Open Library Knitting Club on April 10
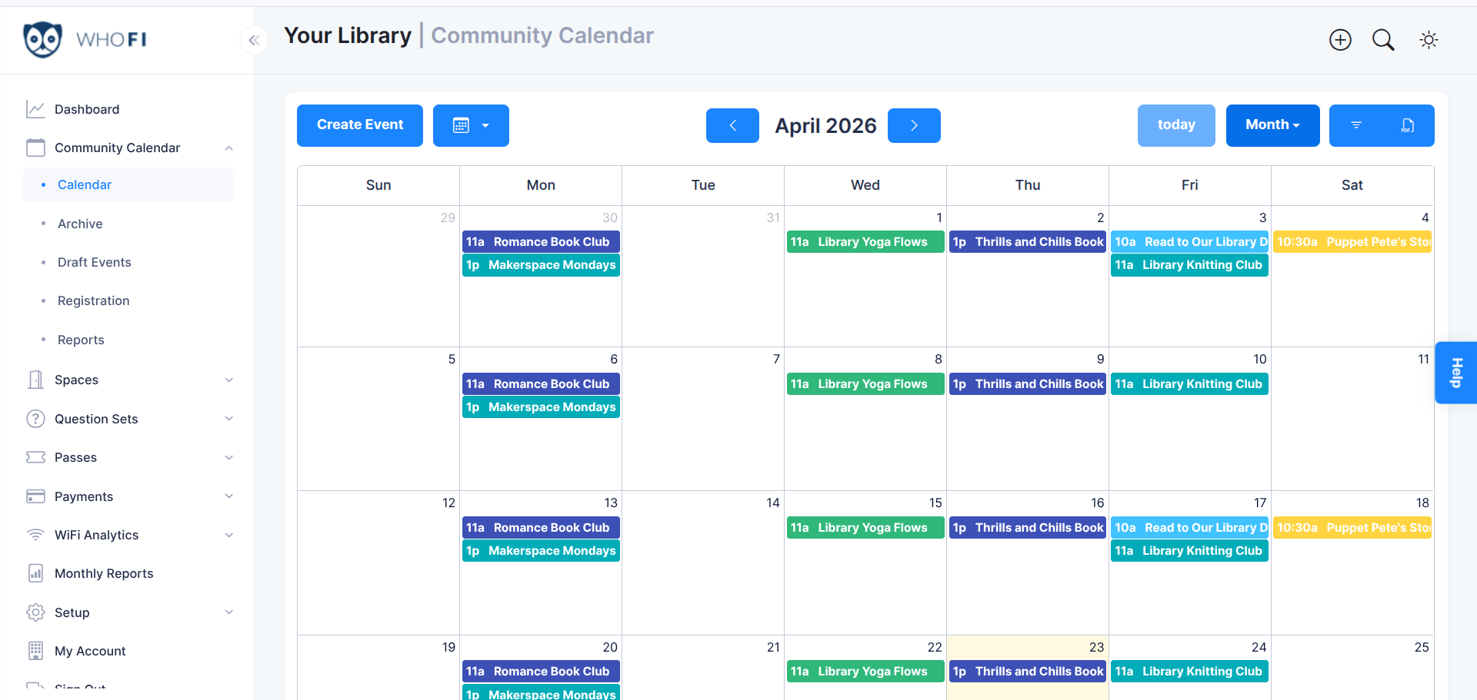 tap(1190, 384)
